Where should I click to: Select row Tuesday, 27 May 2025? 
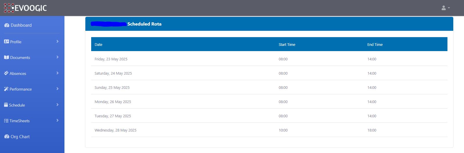pos(269,116)
